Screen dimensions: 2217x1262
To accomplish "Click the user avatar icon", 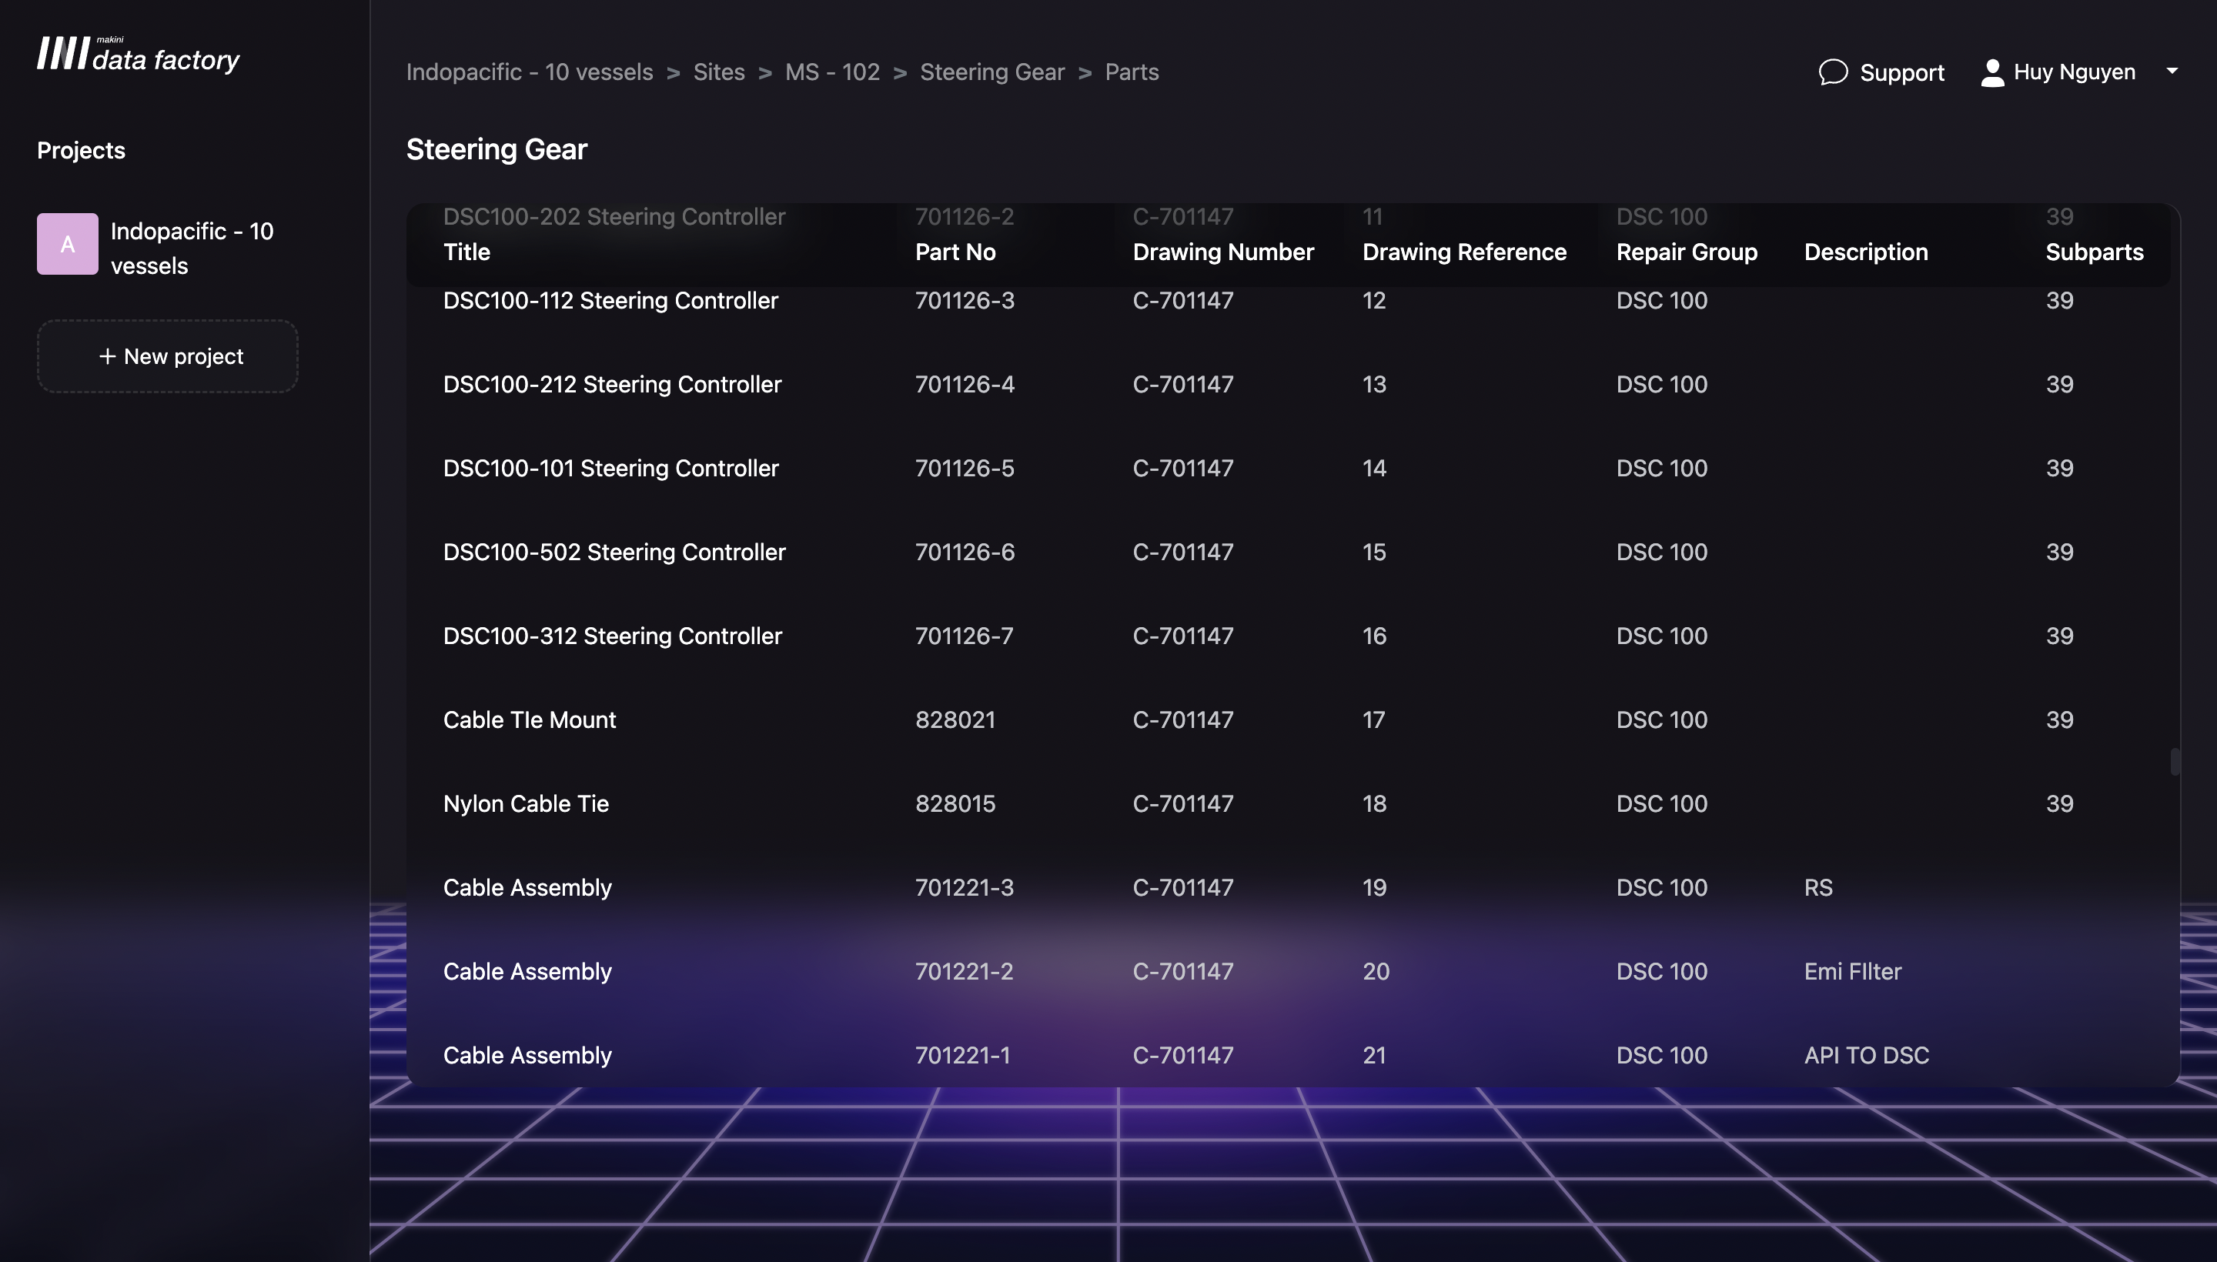I will [x=1991, y=72].
